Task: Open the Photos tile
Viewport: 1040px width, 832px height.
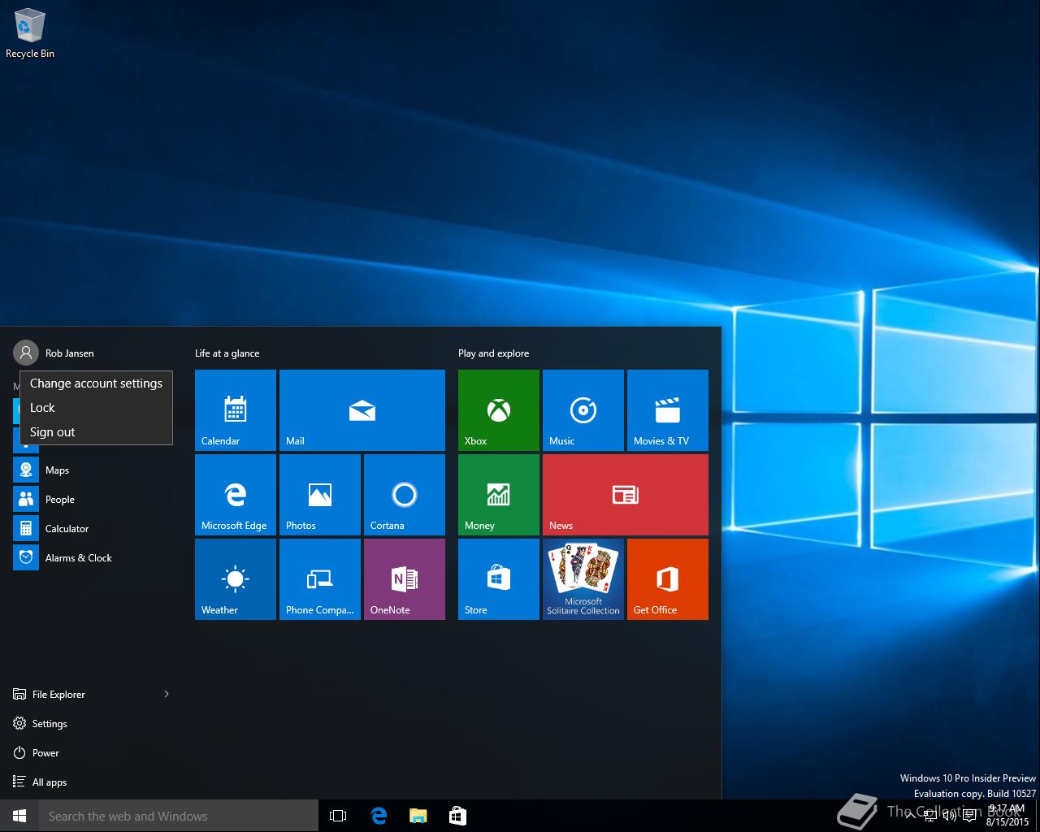Action: tap(320, 495)
